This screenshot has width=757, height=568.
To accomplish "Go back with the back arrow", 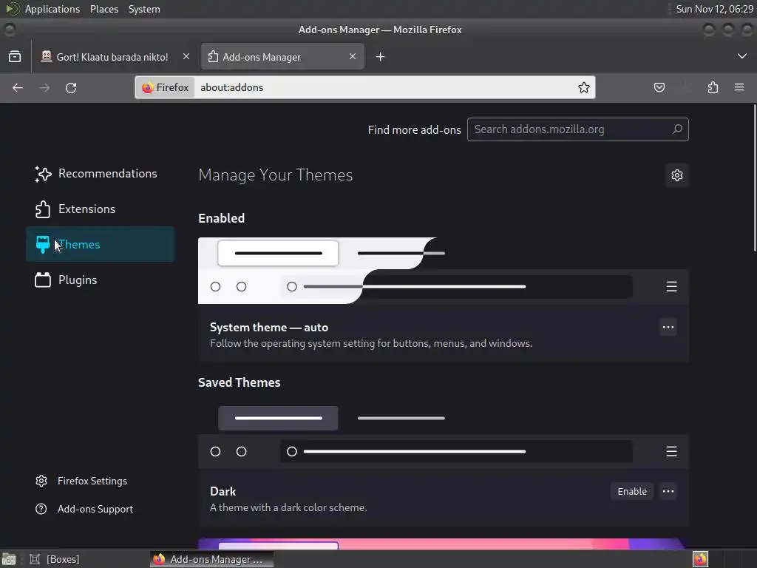I will pyautogui.click(x=18, y=87).
